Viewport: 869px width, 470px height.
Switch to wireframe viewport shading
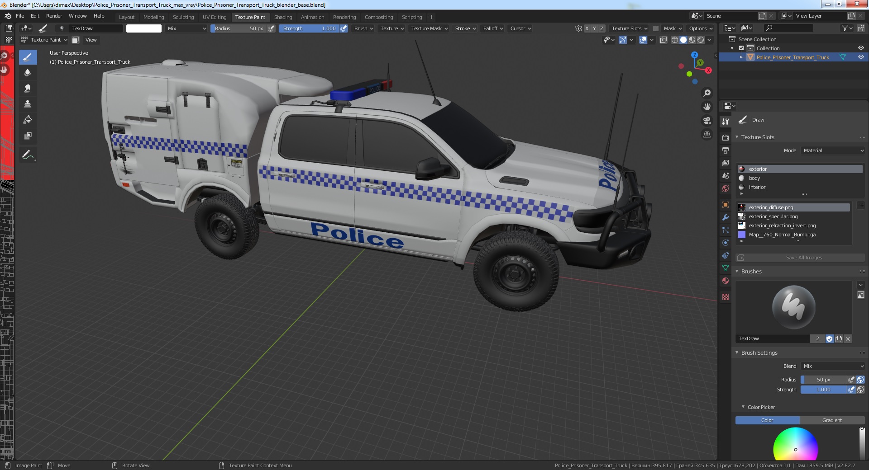pyautogui.click(x=675, y=40)
